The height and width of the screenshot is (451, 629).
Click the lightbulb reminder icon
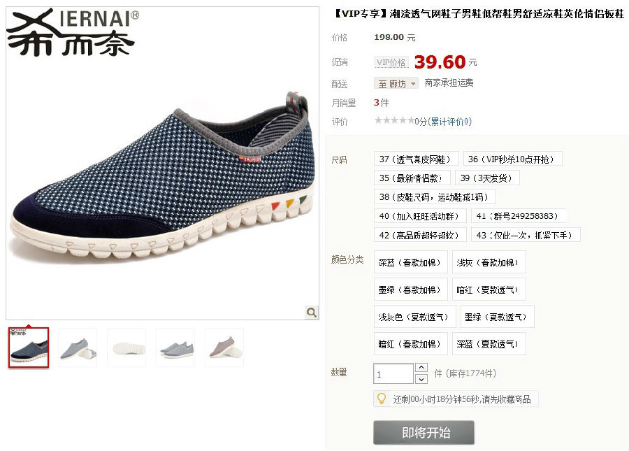point(382,399)
